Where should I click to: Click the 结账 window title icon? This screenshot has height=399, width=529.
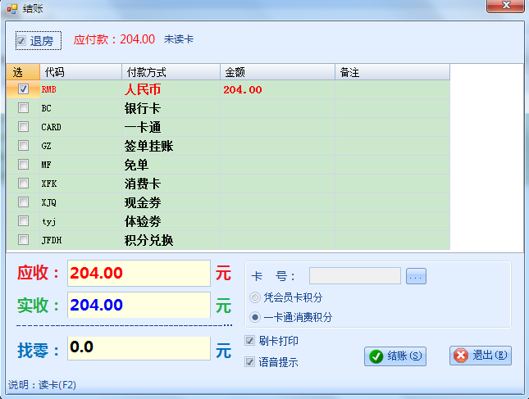pyautogui.click(x=11, y=8)
